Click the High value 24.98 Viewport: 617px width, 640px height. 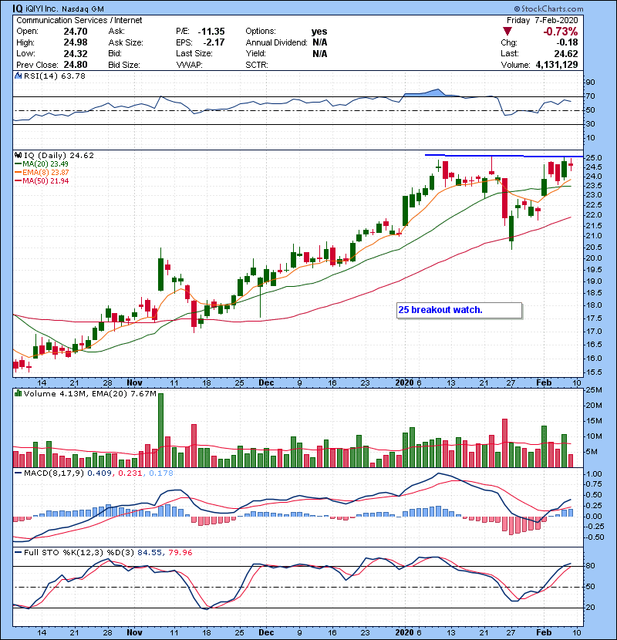[76, 42]
